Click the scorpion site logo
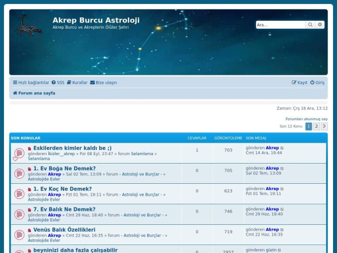This screenshot has width=337, height=253. point(29,26)
